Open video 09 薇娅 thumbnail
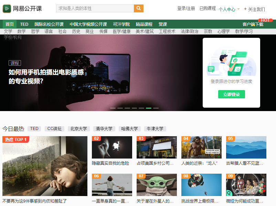The image size is (276, 206). click(x=246, y=185)
